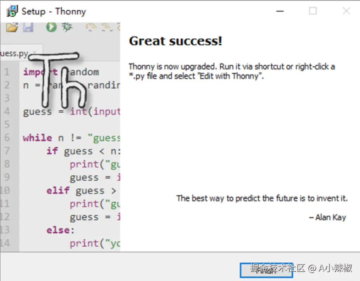Click the Finish button to exit setup
Viewport: 360px width, 281px height.
[x=266, y=270]
